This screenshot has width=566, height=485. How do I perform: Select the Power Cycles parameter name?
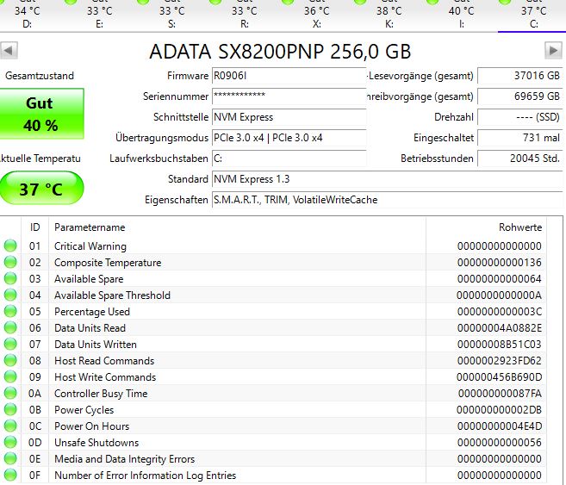coord(84,410)
